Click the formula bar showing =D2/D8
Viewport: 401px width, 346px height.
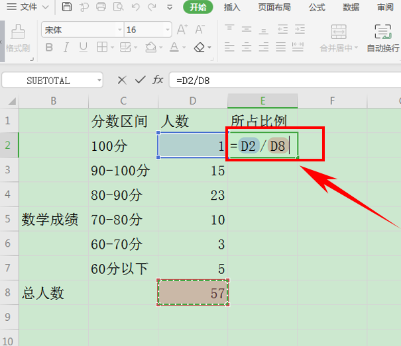tap(285, 81)
